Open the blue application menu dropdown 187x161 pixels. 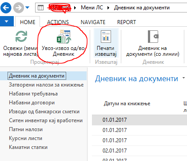tap(7, 21)
